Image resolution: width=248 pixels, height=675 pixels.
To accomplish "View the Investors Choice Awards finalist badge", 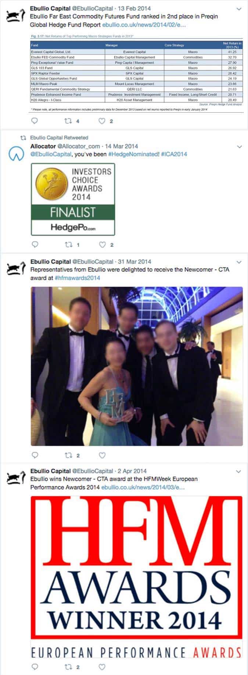I will click(73, 199).
